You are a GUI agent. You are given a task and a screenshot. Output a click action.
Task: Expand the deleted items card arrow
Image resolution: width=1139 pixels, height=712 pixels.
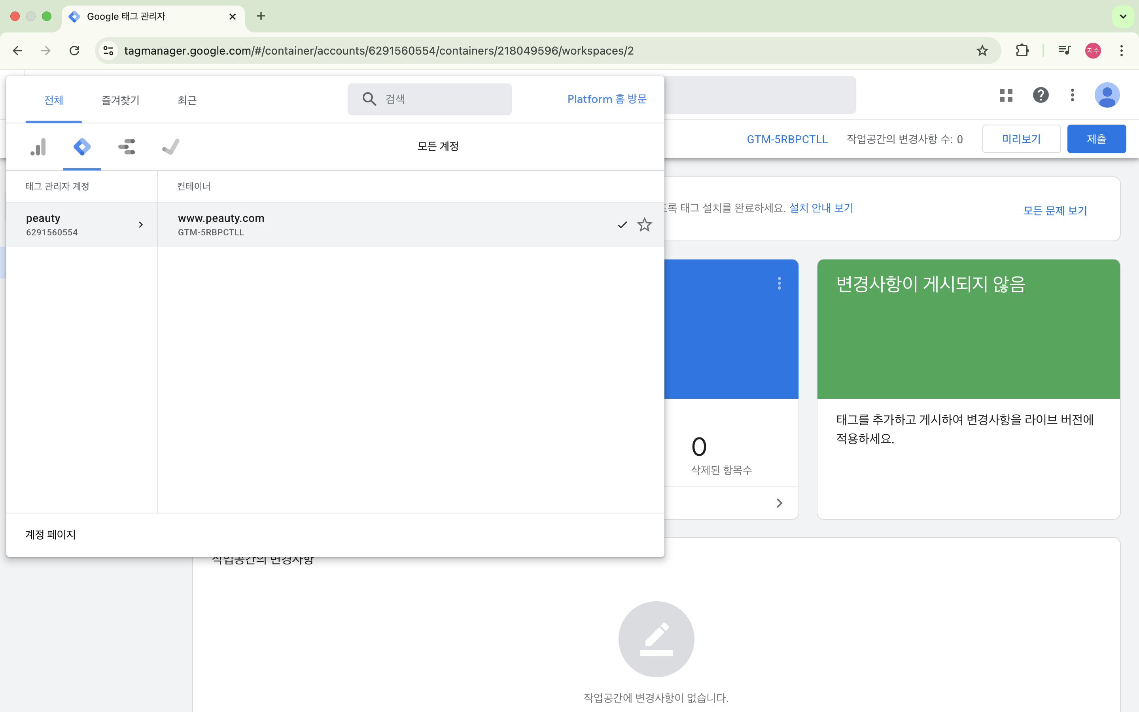779,503
